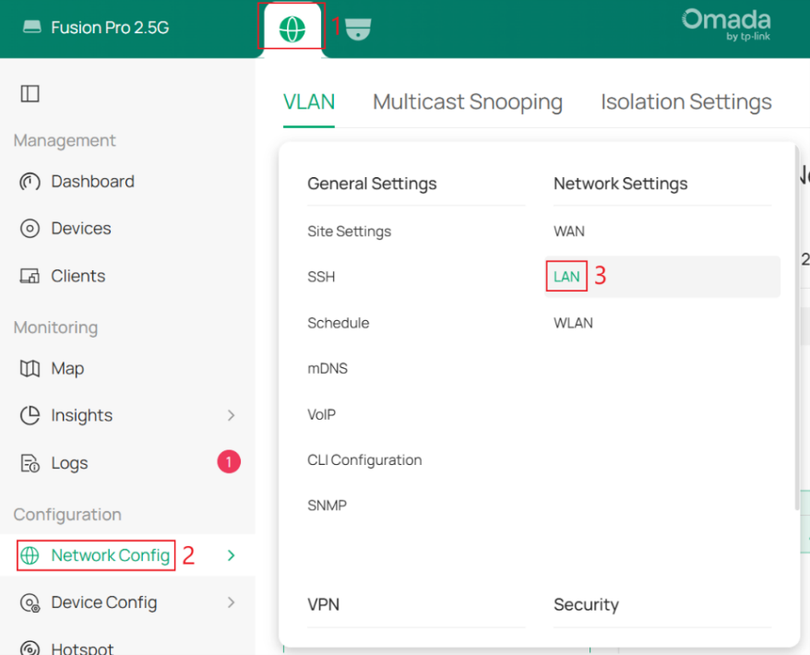
Task: Open Insights menu item
Action: (81, 415)
